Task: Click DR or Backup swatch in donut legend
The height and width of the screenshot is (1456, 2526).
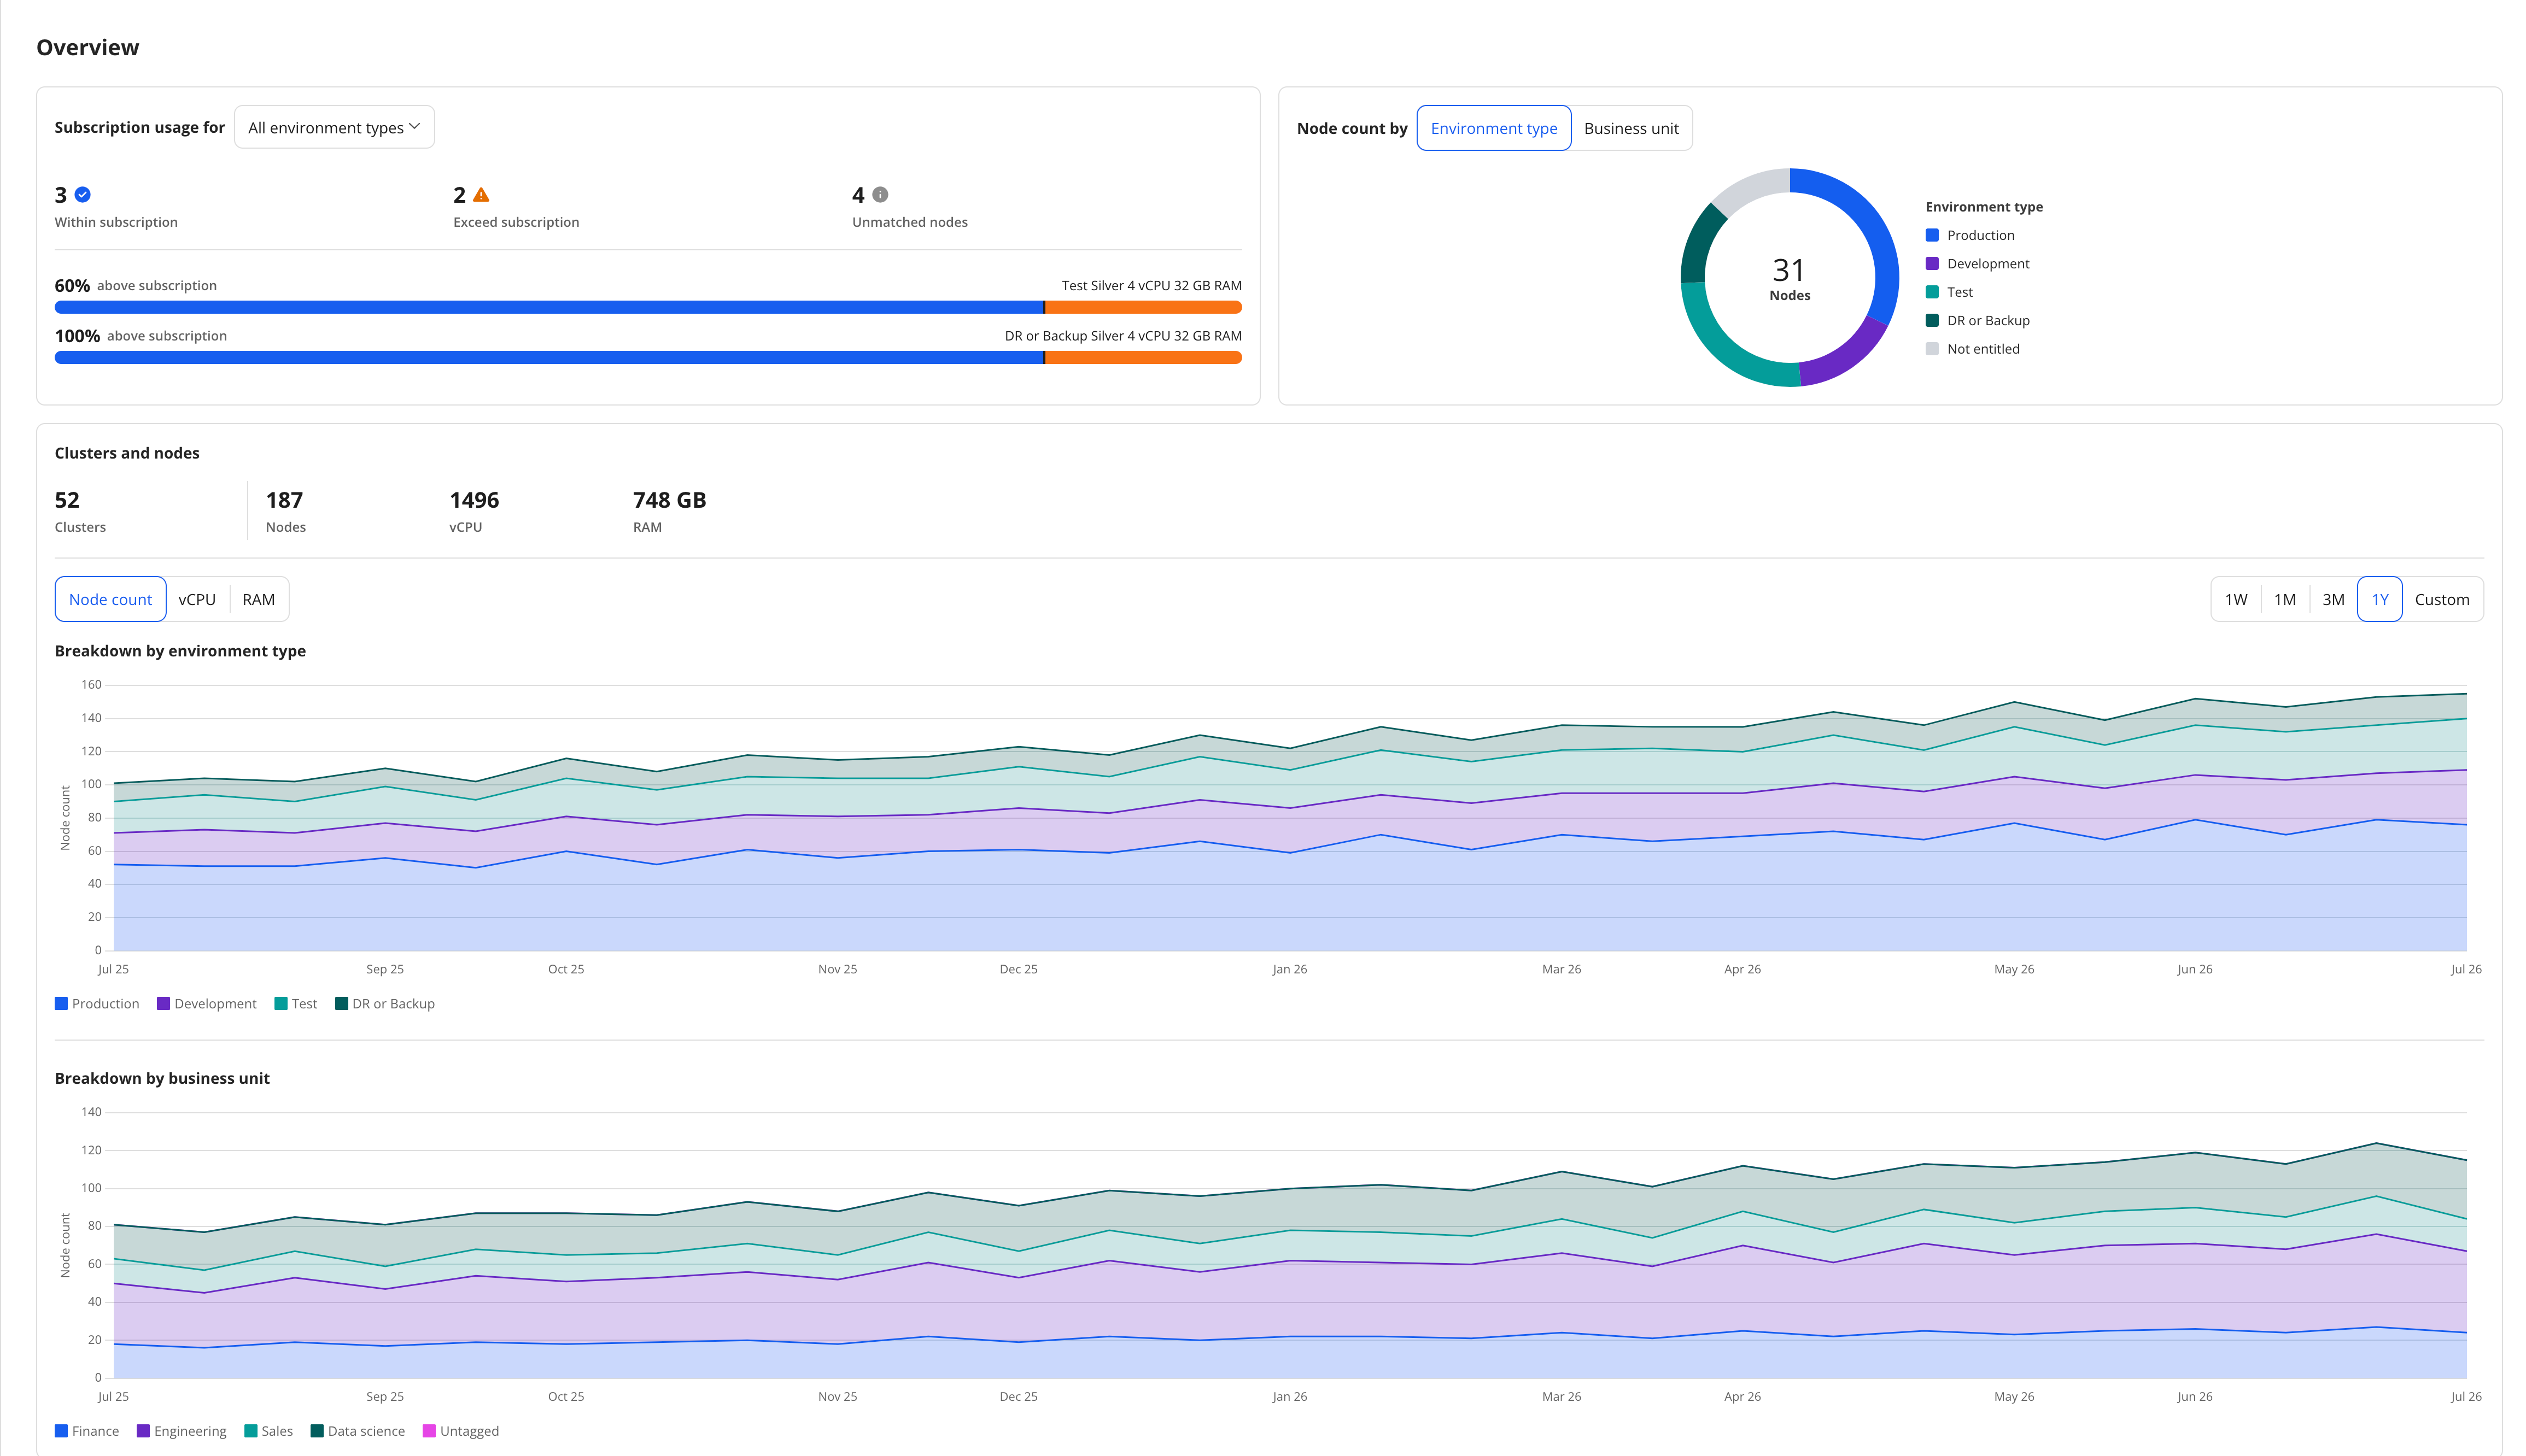Action: [x=1932, y=320]
